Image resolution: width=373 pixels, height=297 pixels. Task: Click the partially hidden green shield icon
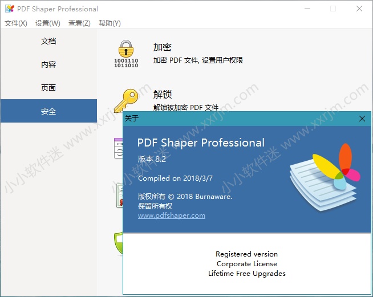coord(119,243)
